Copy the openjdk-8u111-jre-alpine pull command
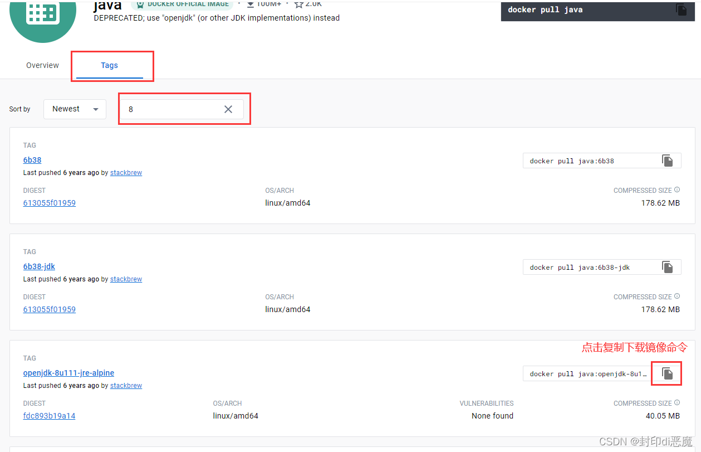The height and width of the screenshot is (452, 701). (x=667, y=373)
